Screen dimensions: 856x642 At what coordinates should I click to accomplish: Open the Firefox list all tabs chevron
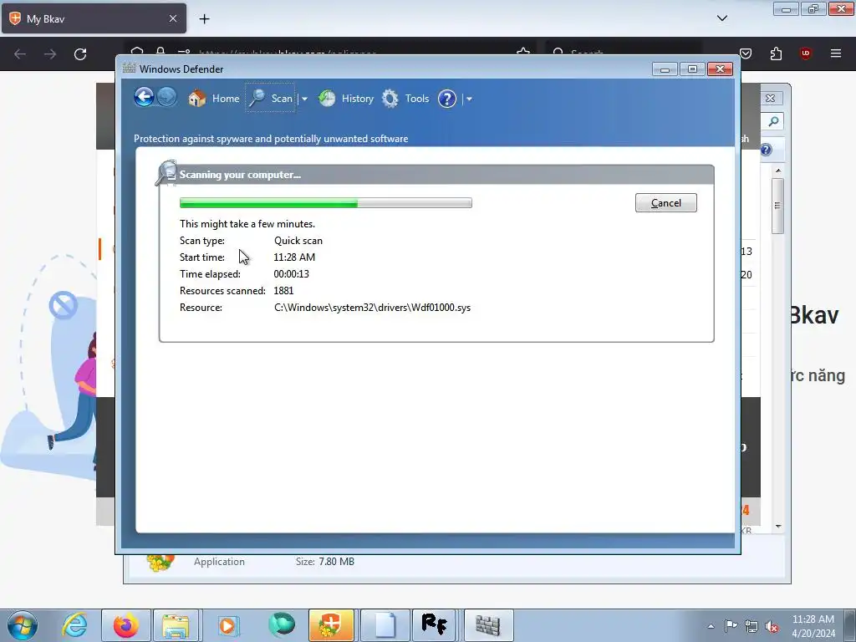coord(721,18)
